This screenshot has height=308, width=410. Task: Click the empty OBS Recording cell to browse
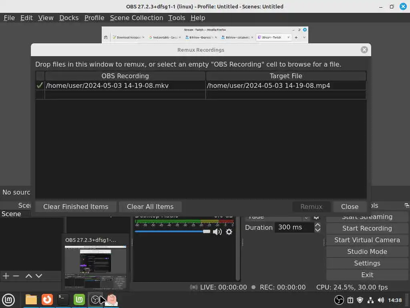(125, 95)
